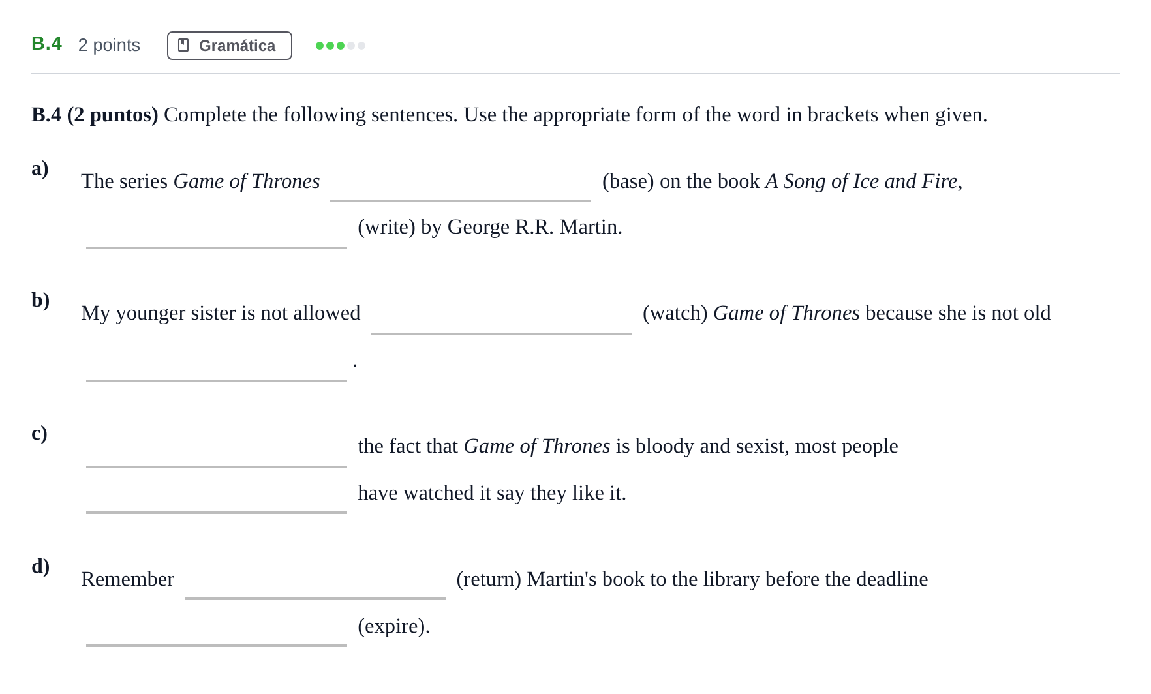Click the blank before (watch)

tap(501, 315)
